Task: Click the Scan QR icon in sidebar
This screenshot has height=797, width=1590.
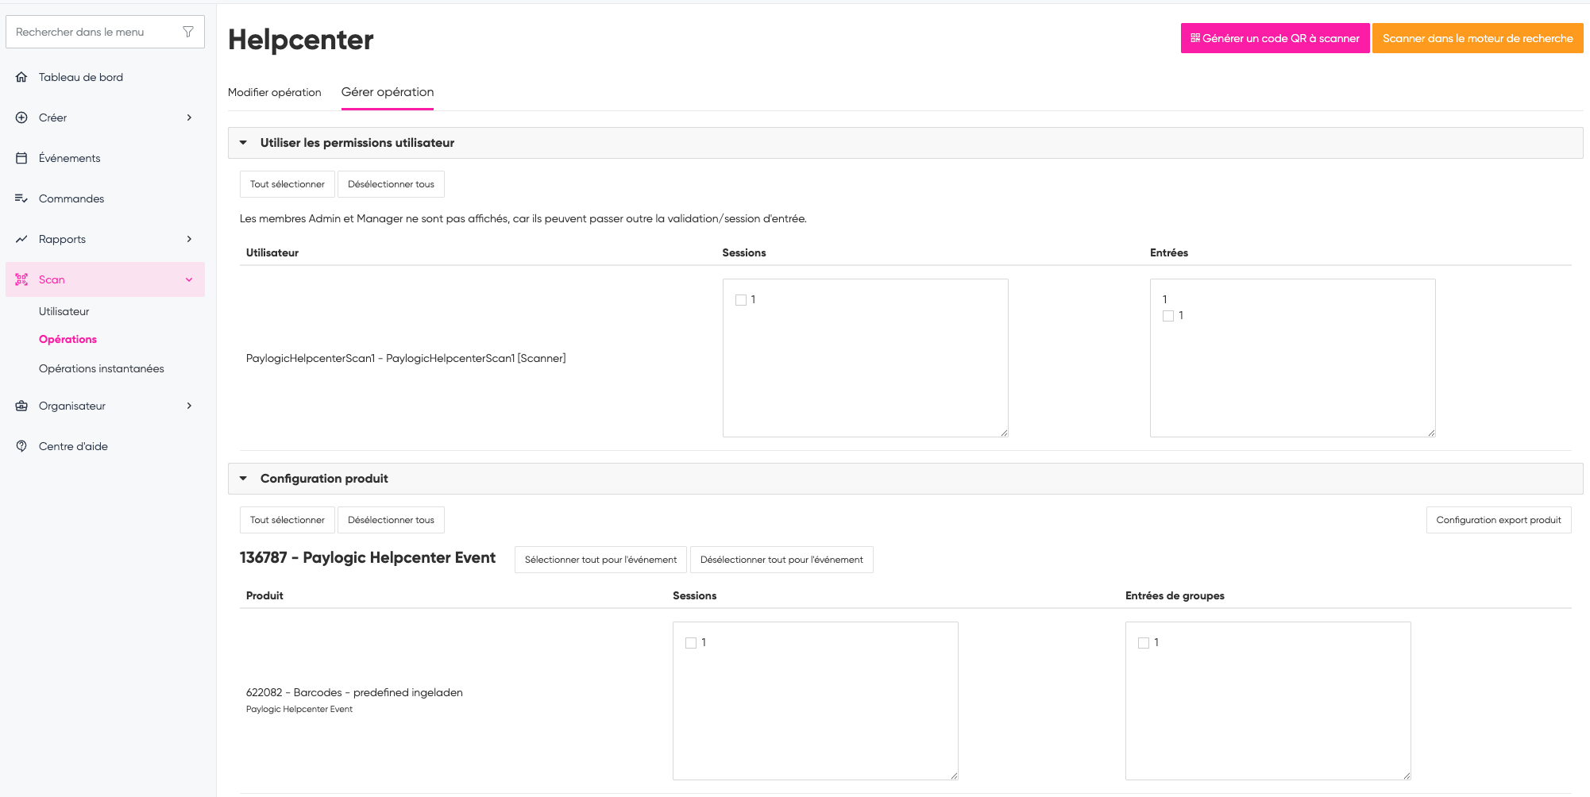Action: point(21,279)
